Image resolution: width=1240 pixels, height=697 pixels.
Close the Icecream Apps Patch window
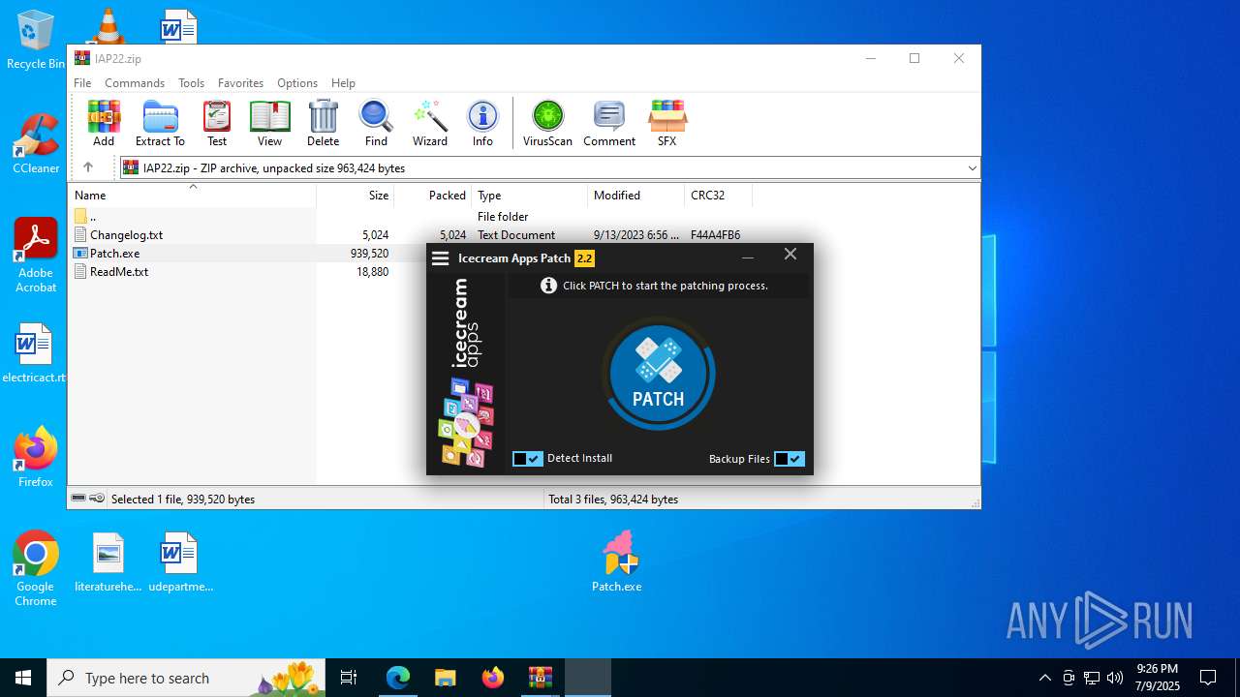tap(790, 255)
